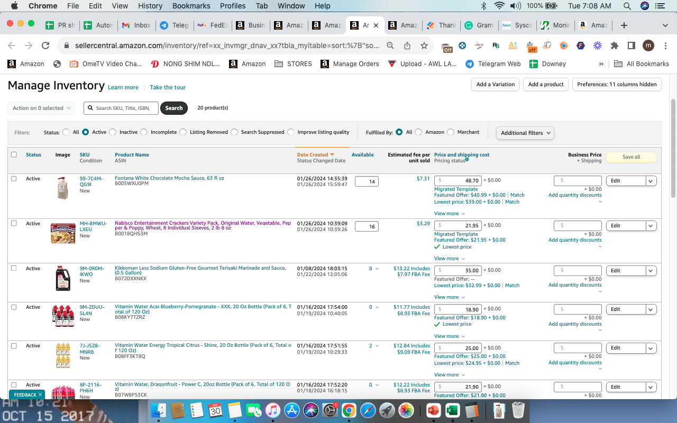Open Control Center in the menu bar
The image size is (677, 423).
point(659,6)
